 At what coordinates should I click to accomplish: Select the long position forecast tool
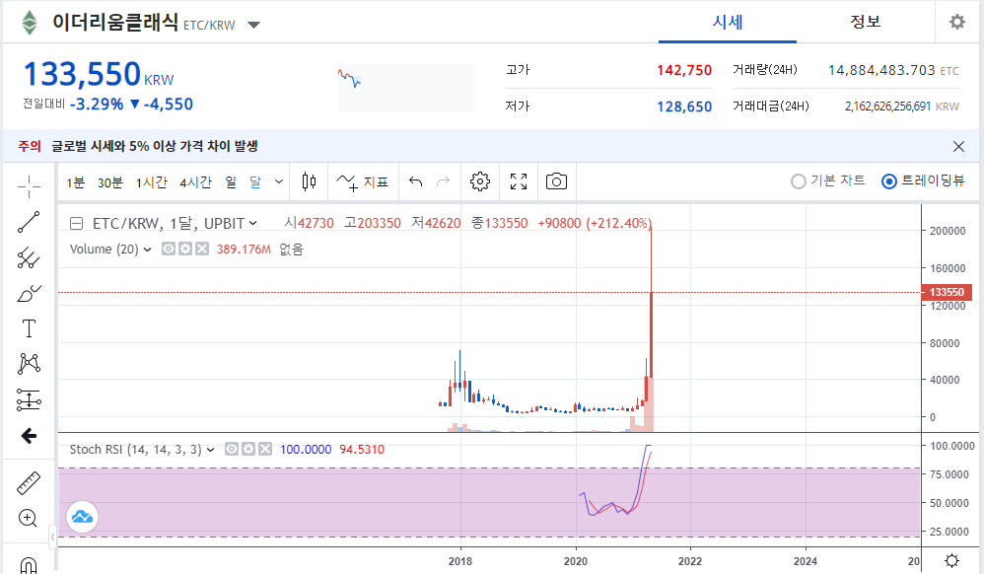[x=29, y=399]
